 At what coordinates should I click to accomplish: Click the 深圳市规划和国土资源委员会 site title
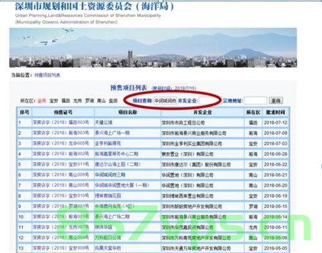(95, 6)
